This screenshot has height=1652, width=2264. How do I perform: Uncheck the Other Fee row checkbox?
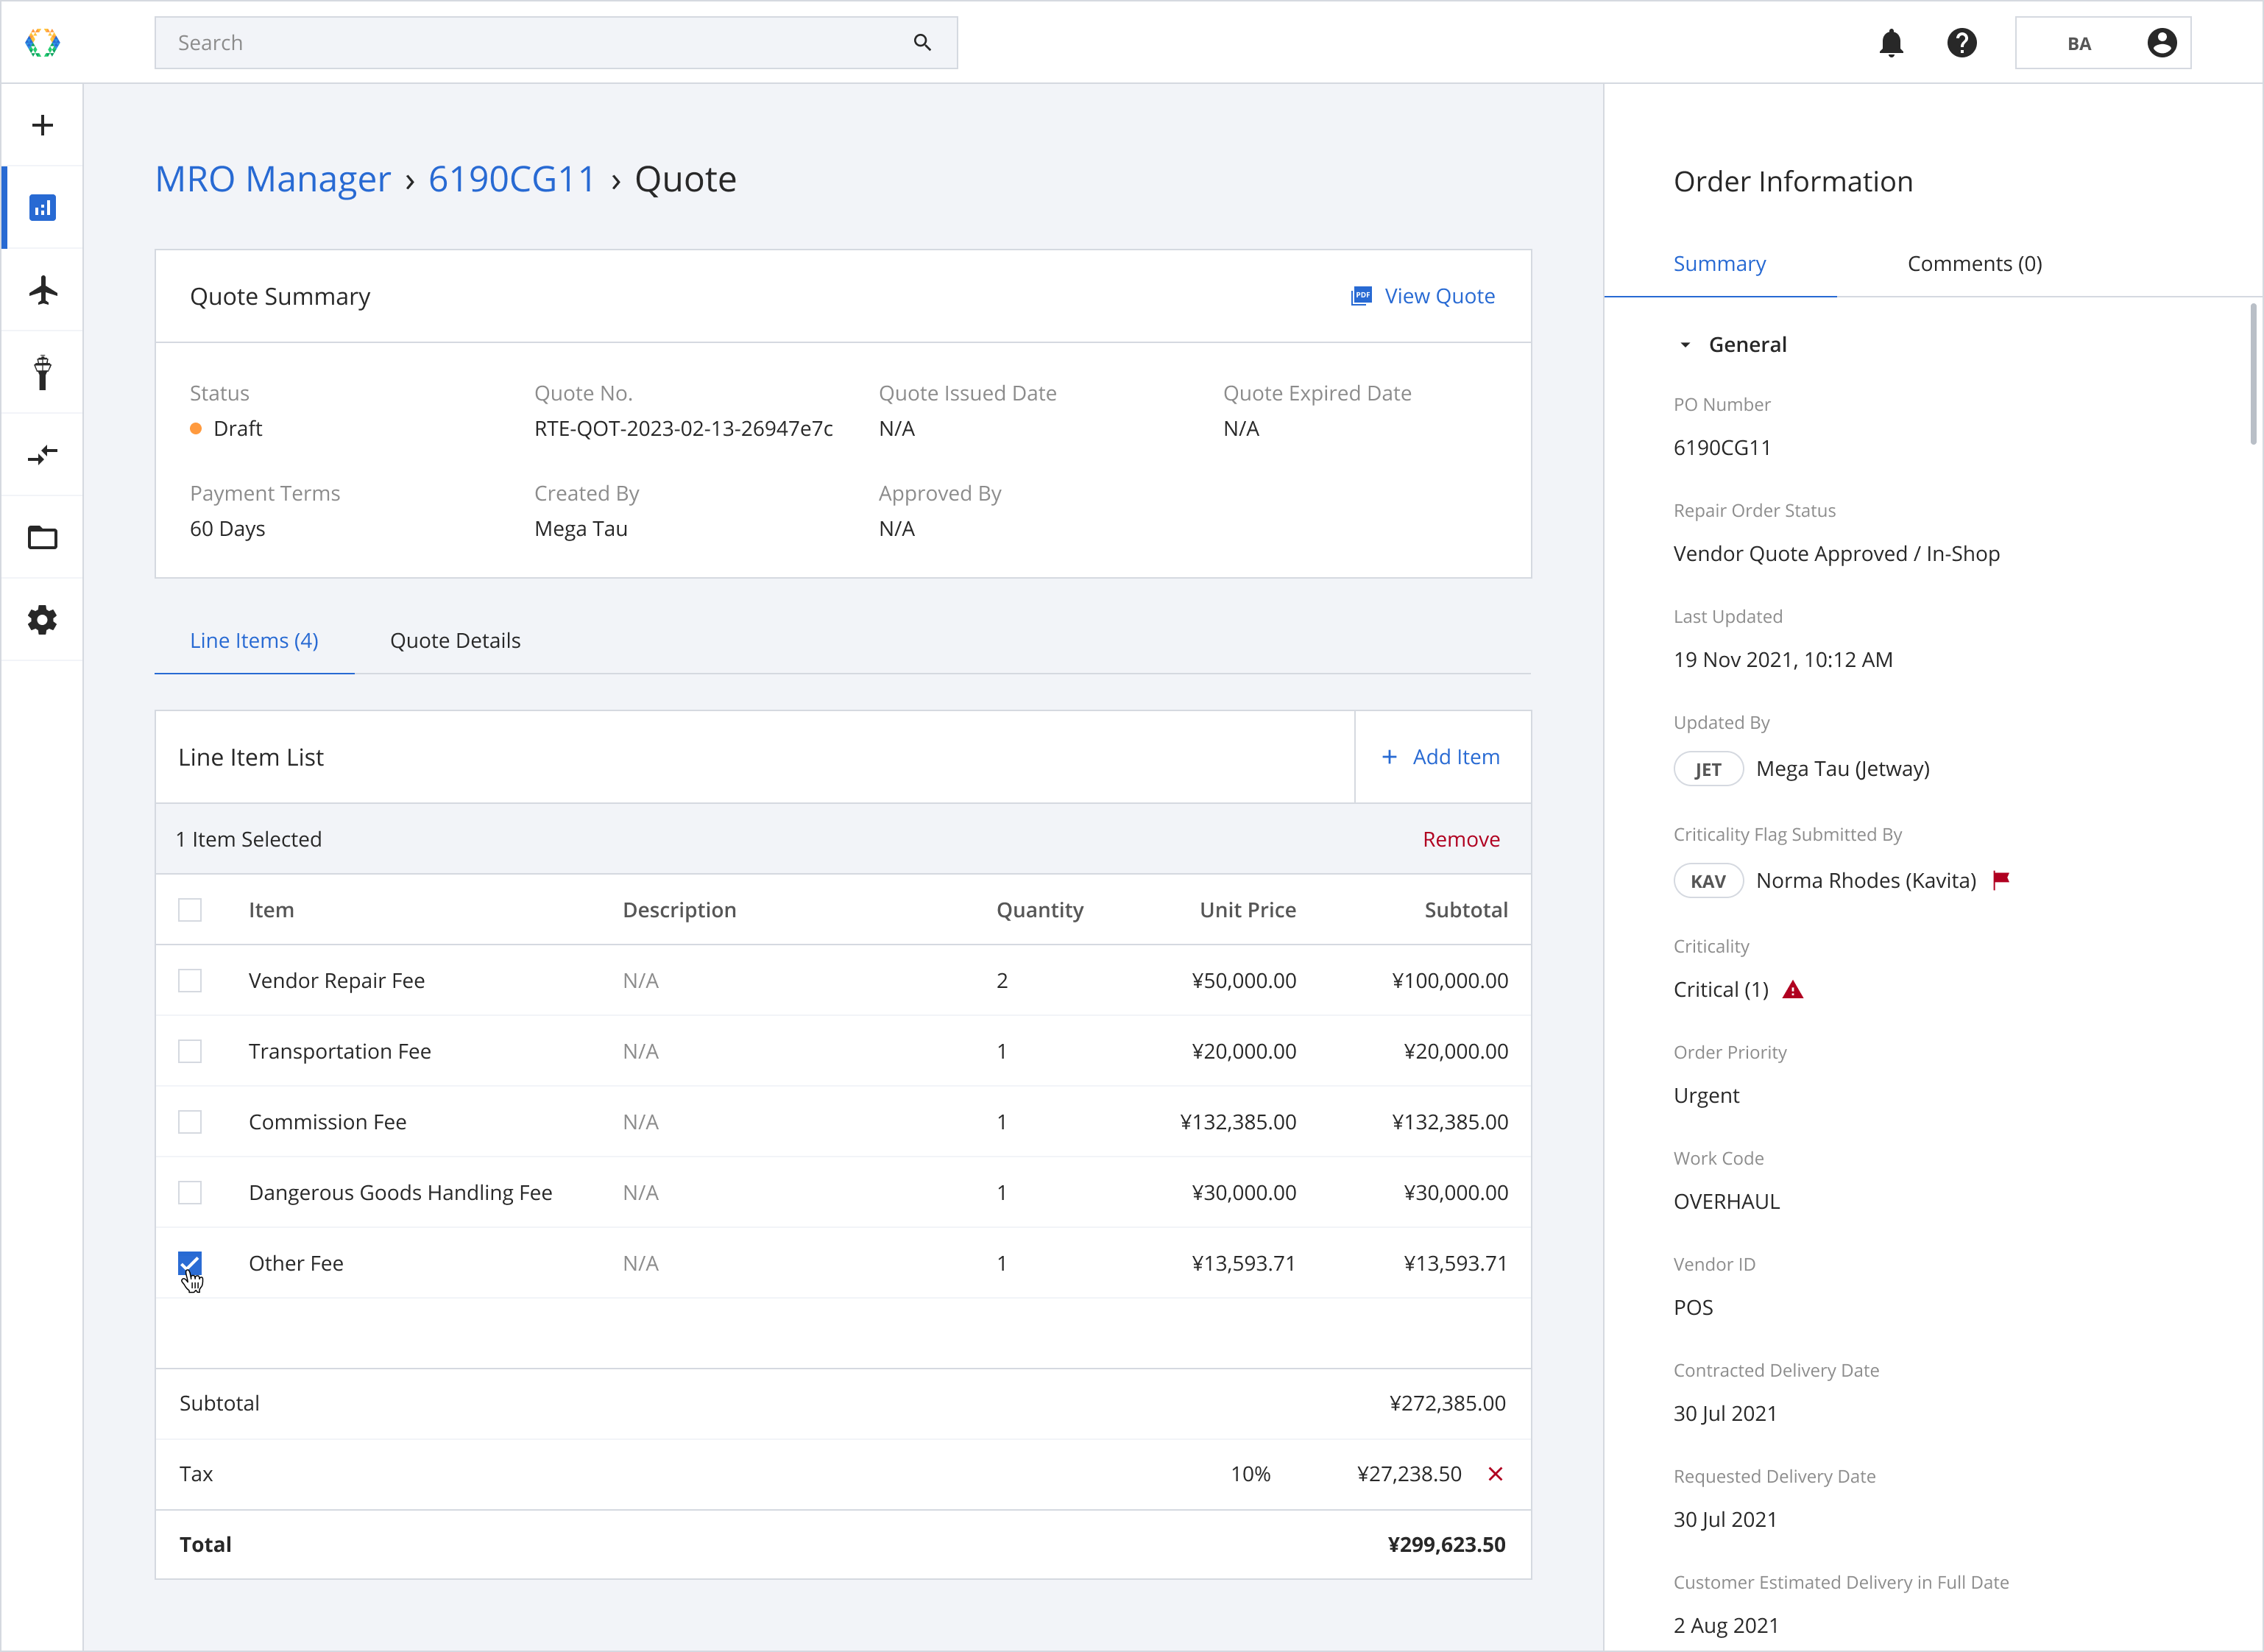190,1263
